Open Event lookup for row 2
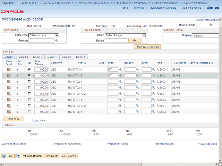Image resolution: width=222 pixels, height=166 pixels. click(x=154, y=76)
